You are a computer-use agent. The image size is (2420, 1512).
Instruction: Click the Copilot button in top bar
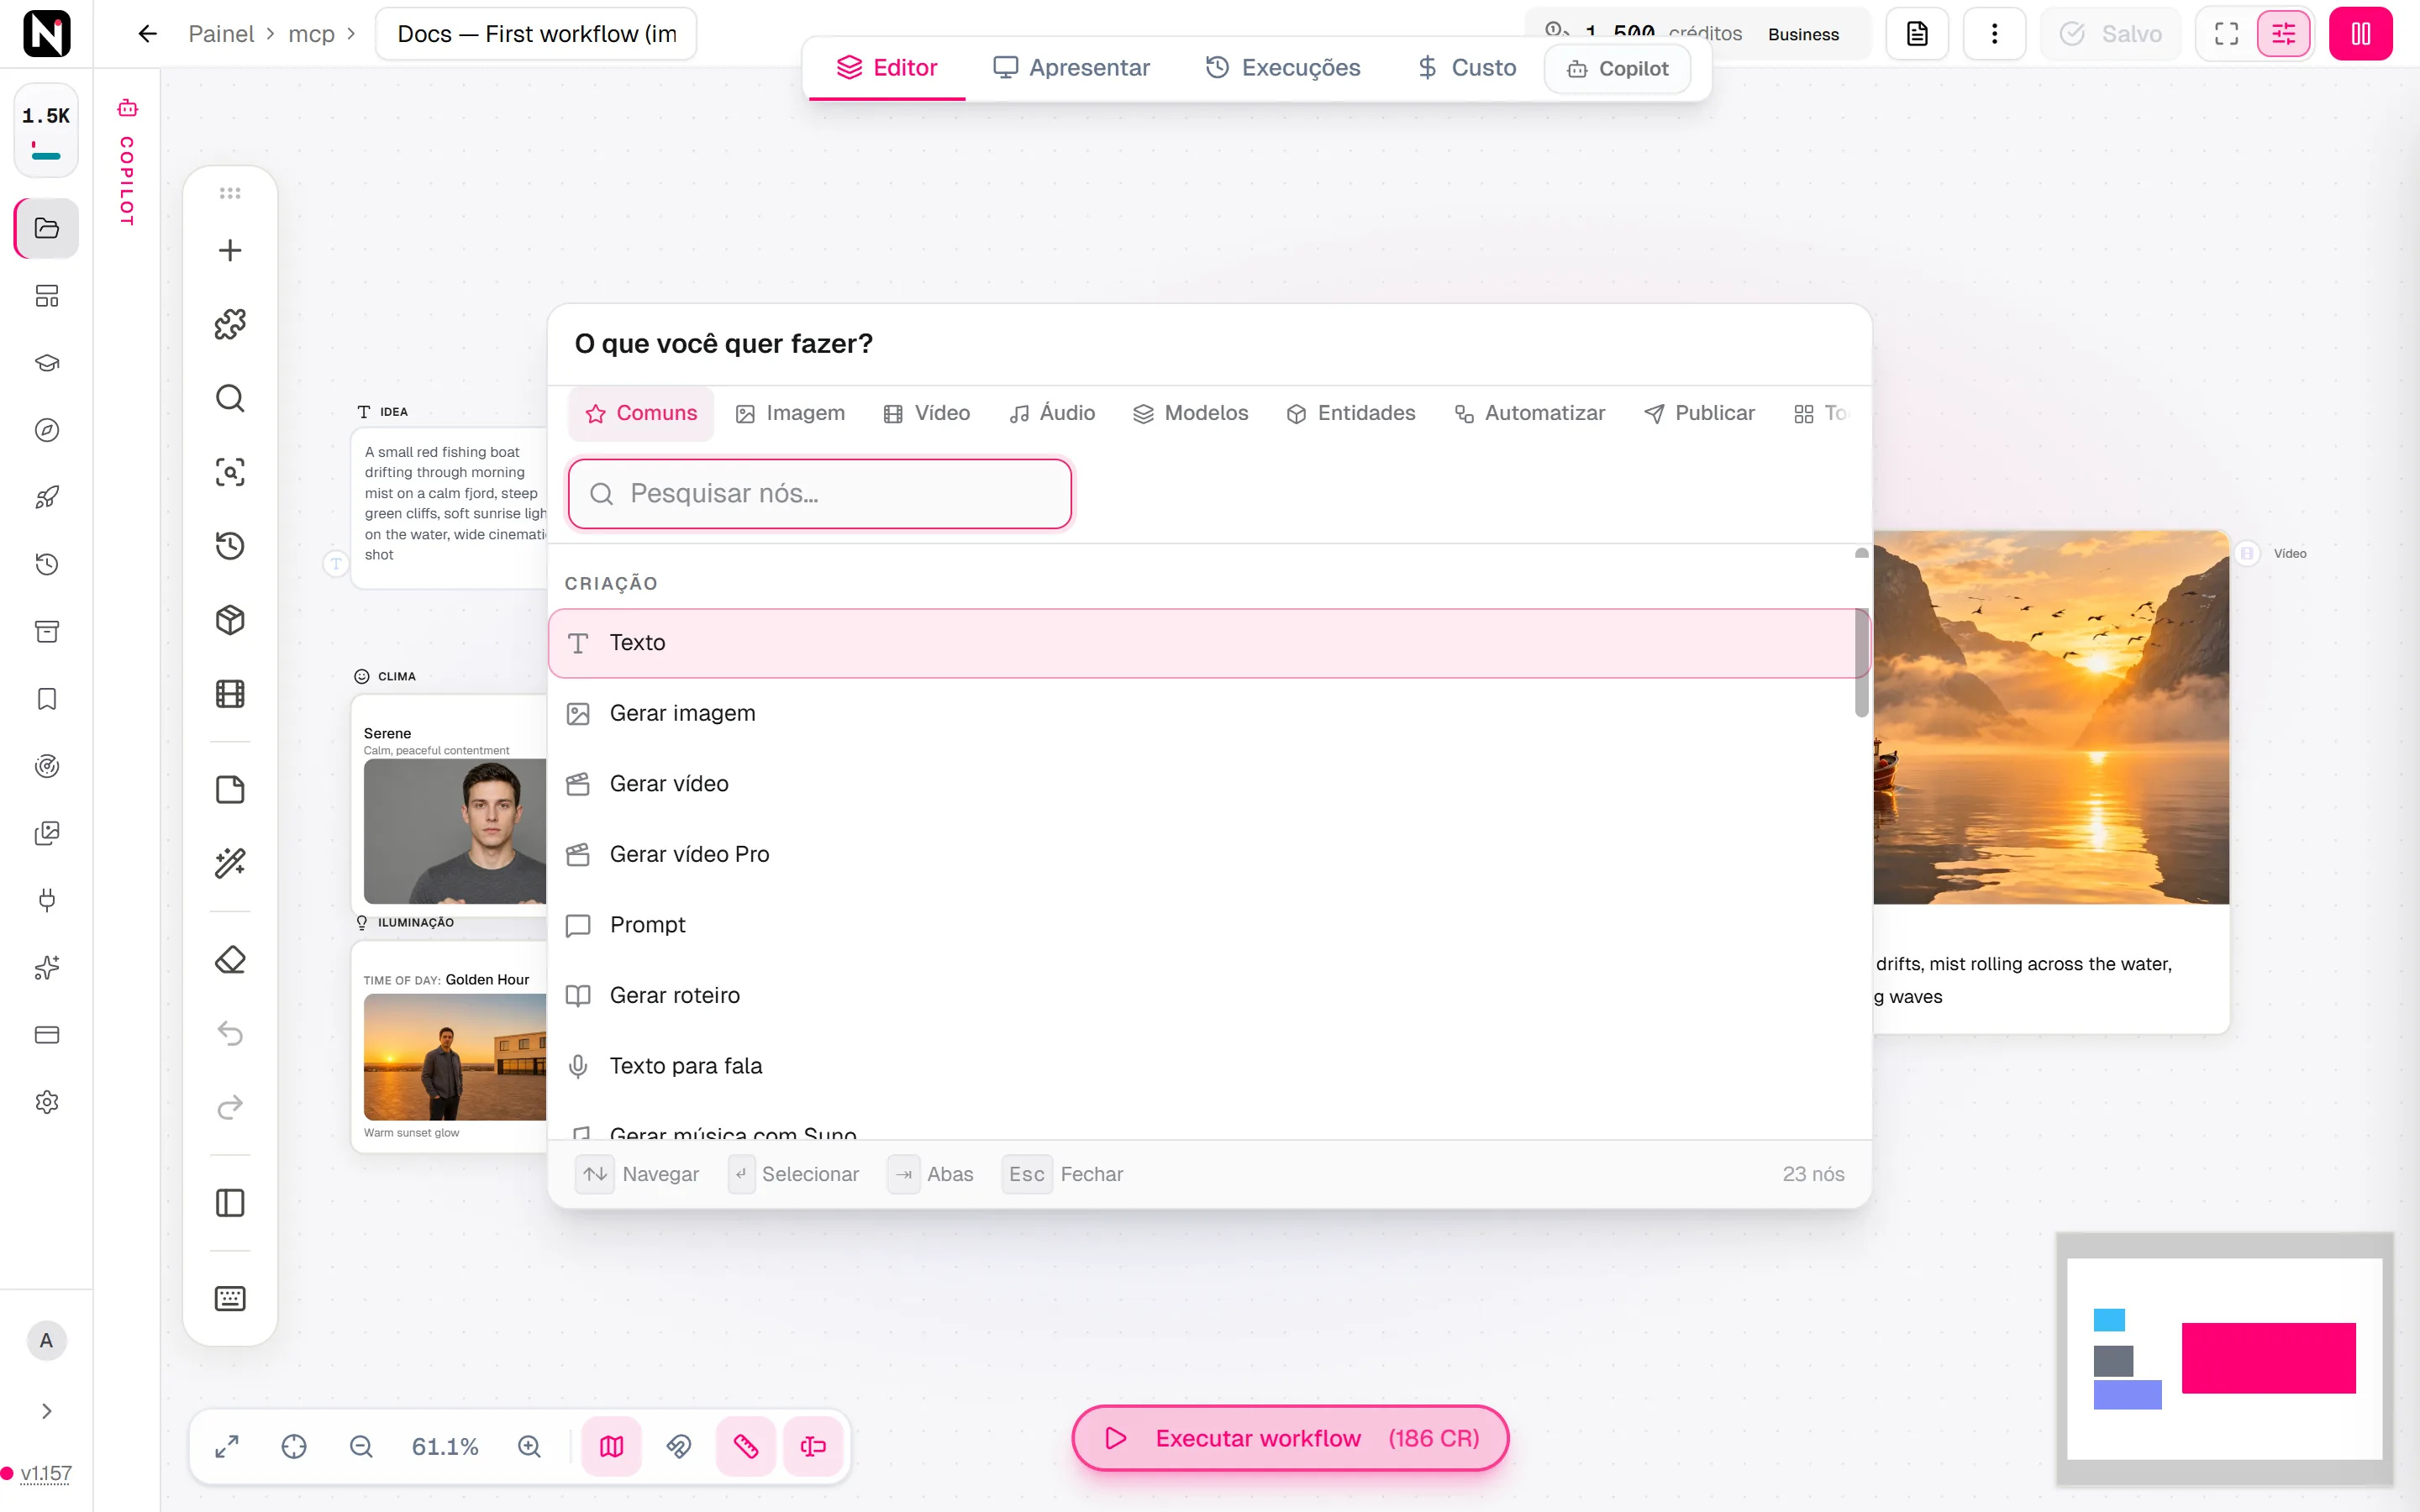[x=1618, y=69]
